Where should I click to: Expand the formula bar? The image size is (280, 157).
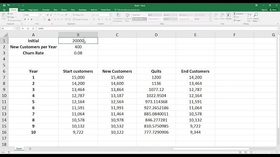[x=278, y=28]
